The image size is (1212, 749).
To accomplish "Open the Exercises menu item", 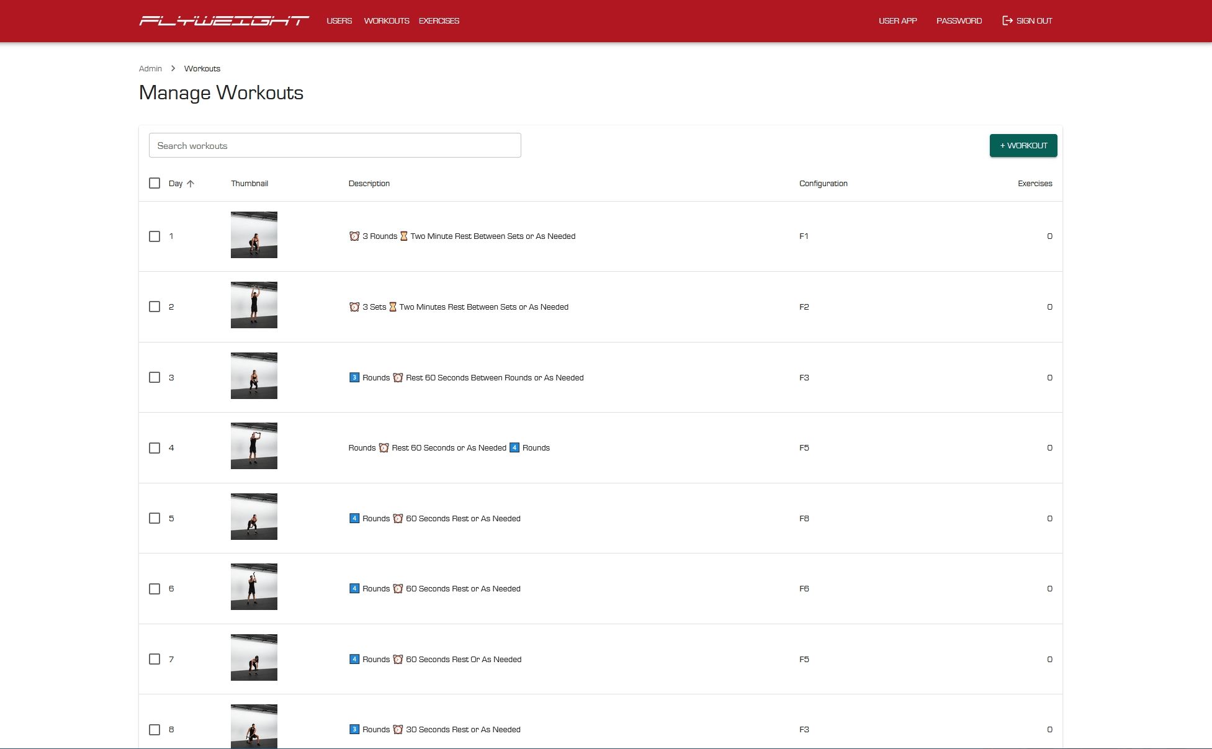I will [x=439, y=20].
